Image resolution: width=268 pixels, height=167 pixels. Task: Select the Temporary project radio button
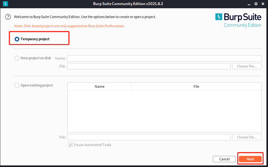17,39
